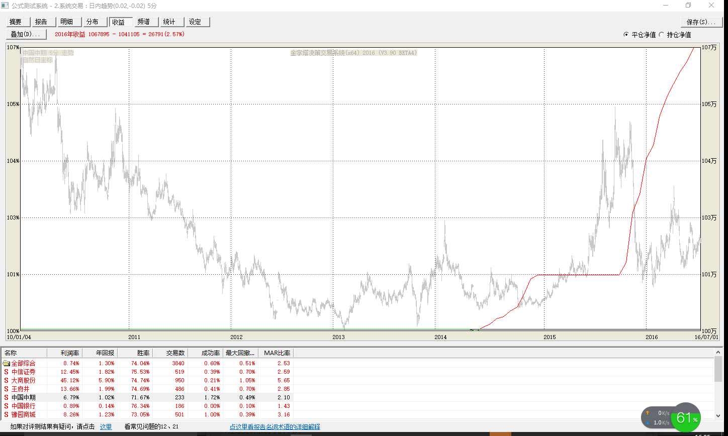Open the 叠加(D)... overlay dialog
Screen dimensions: 728x436
pyautogui.click(x=26, y=34)
